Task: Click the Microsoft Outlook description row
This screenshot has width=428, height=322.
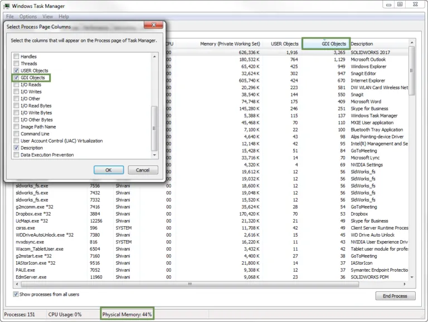Action: click(368, 60)
